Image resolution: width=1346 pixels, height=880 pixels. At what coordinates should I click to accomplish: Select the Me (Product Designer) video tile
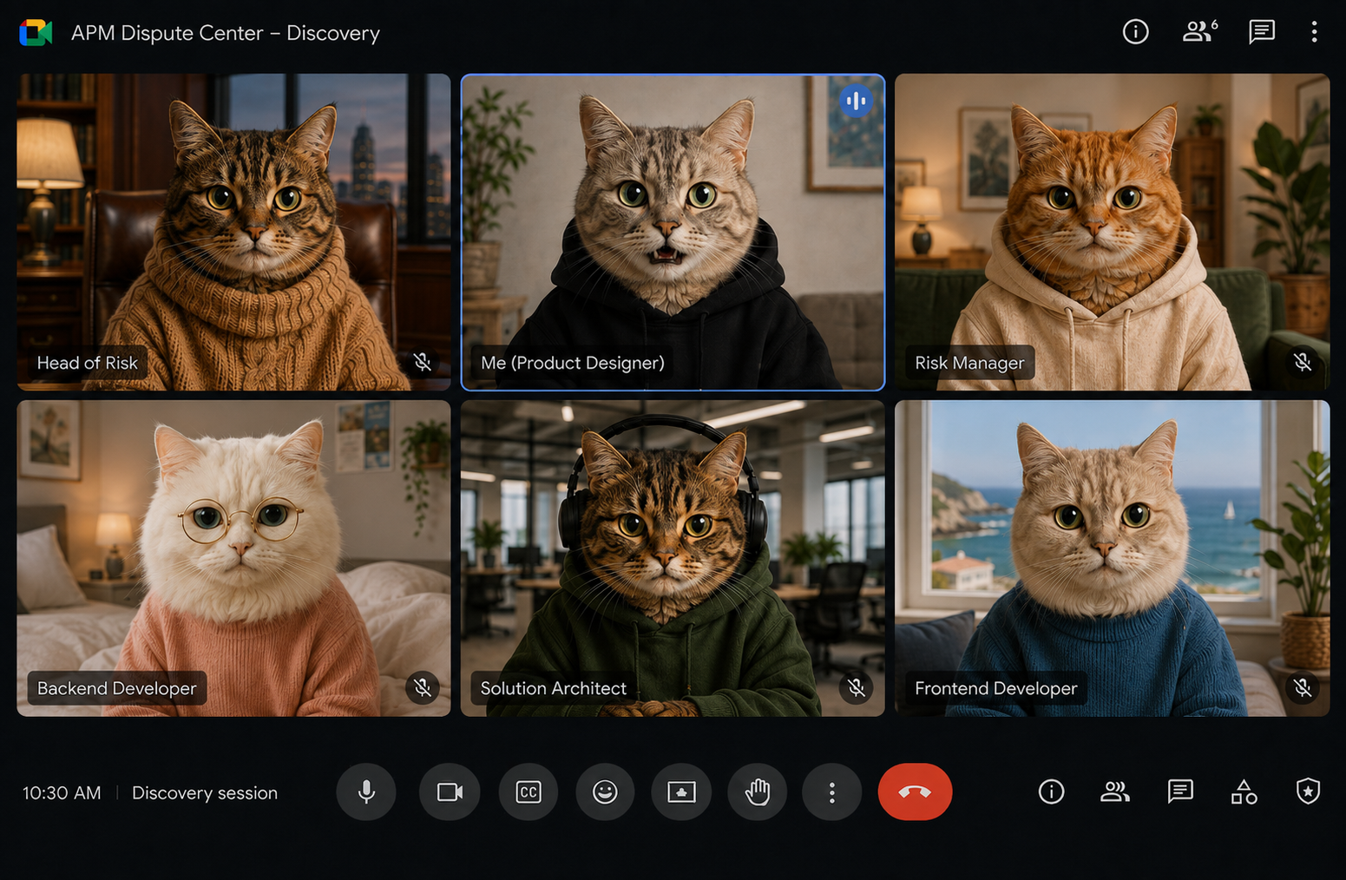[673, 232]
